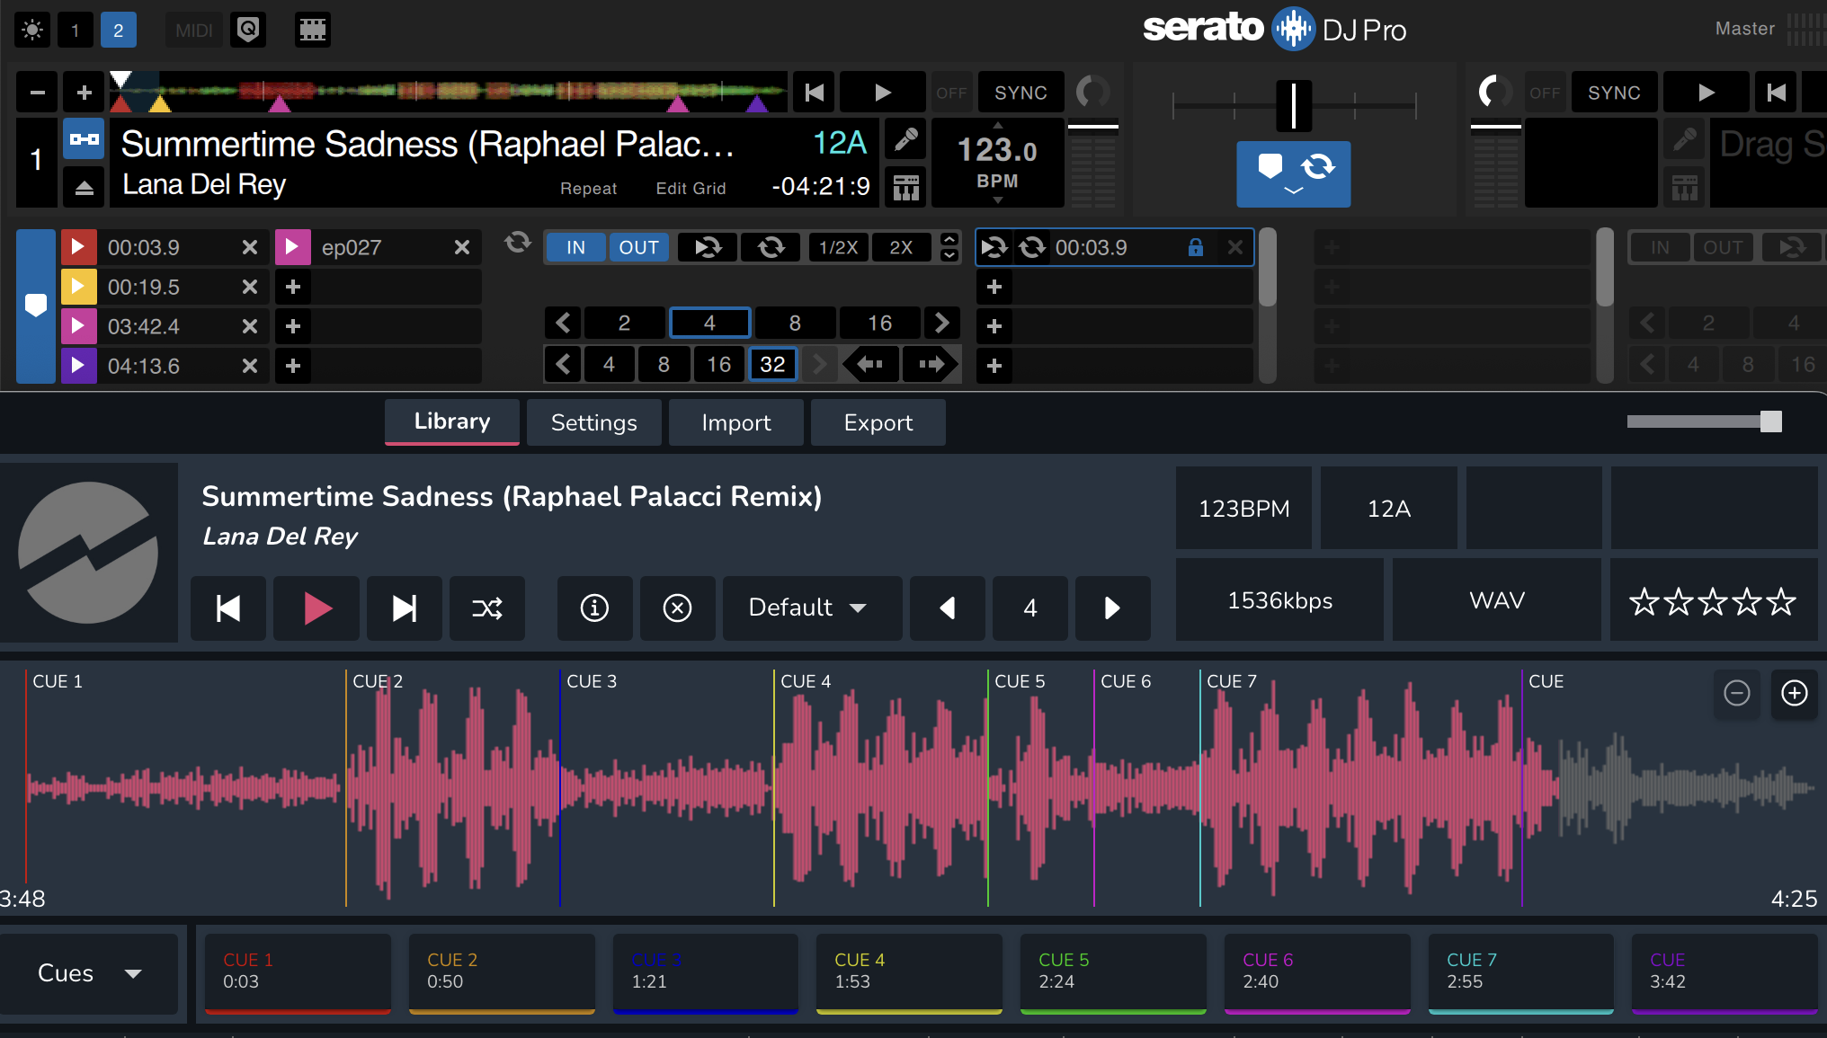Open the Cues dropdown
This screenshot has width=1827, height=1038.
pyautogui.click(x=89, y=973)
